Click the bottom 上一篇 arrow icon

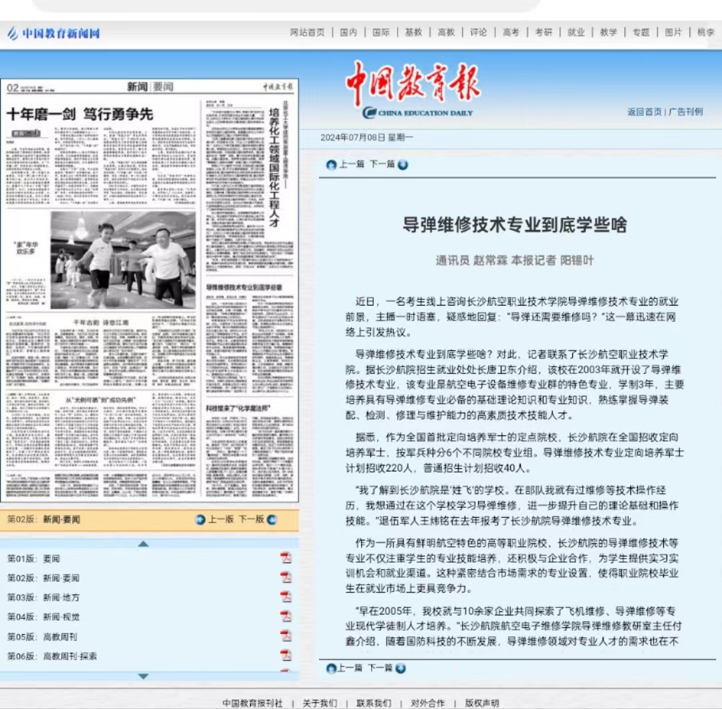point(331,668)
